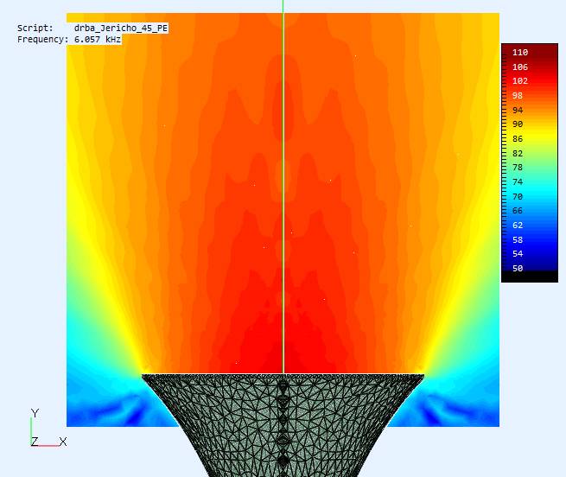Viewport: 566px width, 477px height.
Task: Click the meshed horn waveguide model
Action: (x=283, y=425)
